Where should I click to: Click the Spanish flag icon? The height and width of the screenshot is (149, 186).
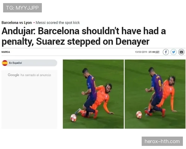5,63
